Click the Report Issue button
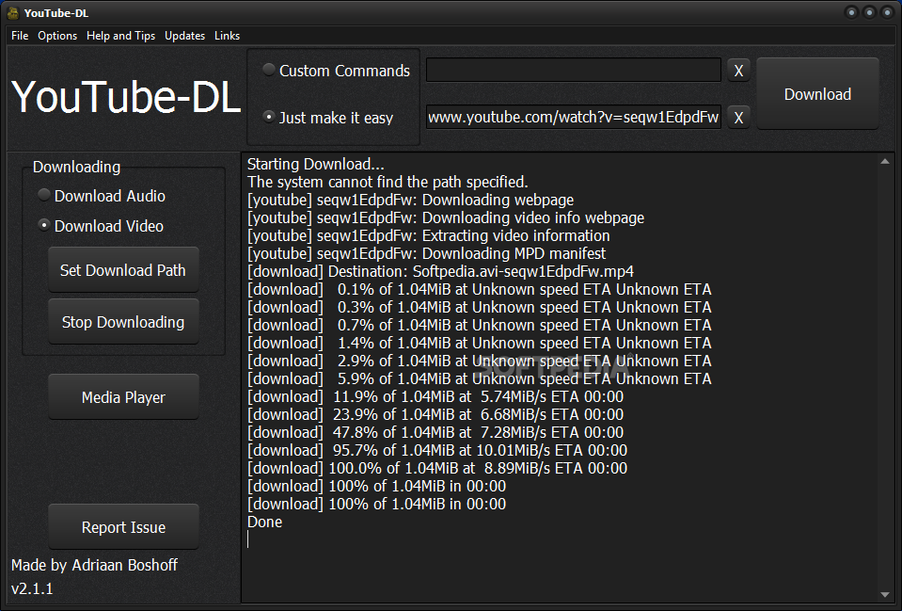Screen dimensions: 902x611 point(123,527)
